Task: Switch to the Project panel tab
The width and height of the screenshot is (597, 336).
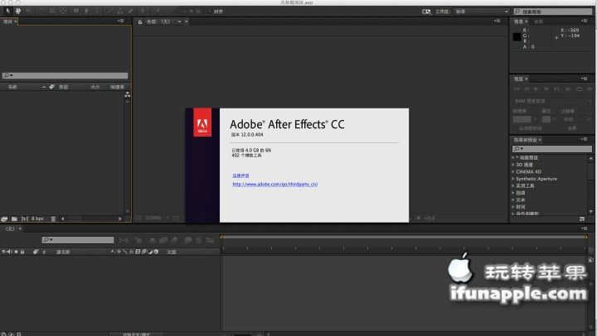Action: (x=7, y=22)
